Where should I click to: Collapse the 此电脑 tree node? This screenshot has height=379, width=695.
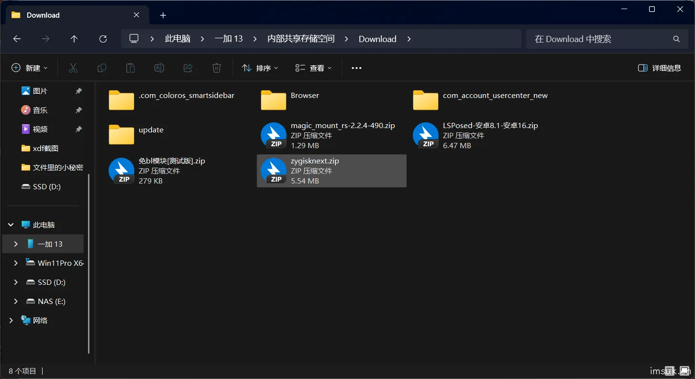[x=11, y=225]
